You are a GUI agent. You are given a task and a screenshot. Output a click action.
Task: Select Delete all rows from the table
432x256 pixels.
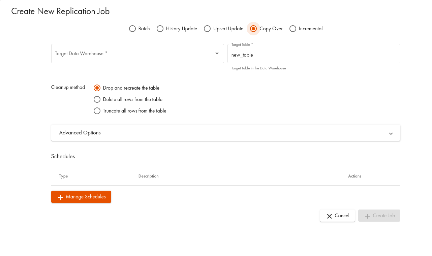coord(97,99)
